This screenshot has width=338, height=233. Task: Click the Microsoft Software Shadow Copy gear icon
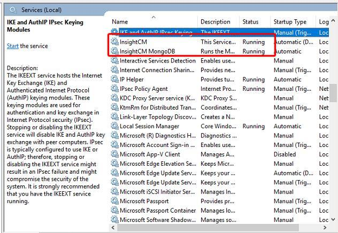coord(114,220)
